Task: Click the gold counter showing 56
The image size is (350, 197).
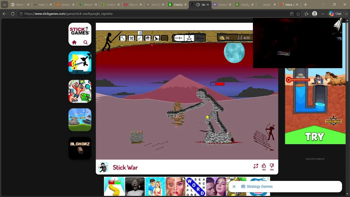Action: [225, 38]
